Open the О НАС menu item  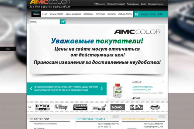pos(44,14)
